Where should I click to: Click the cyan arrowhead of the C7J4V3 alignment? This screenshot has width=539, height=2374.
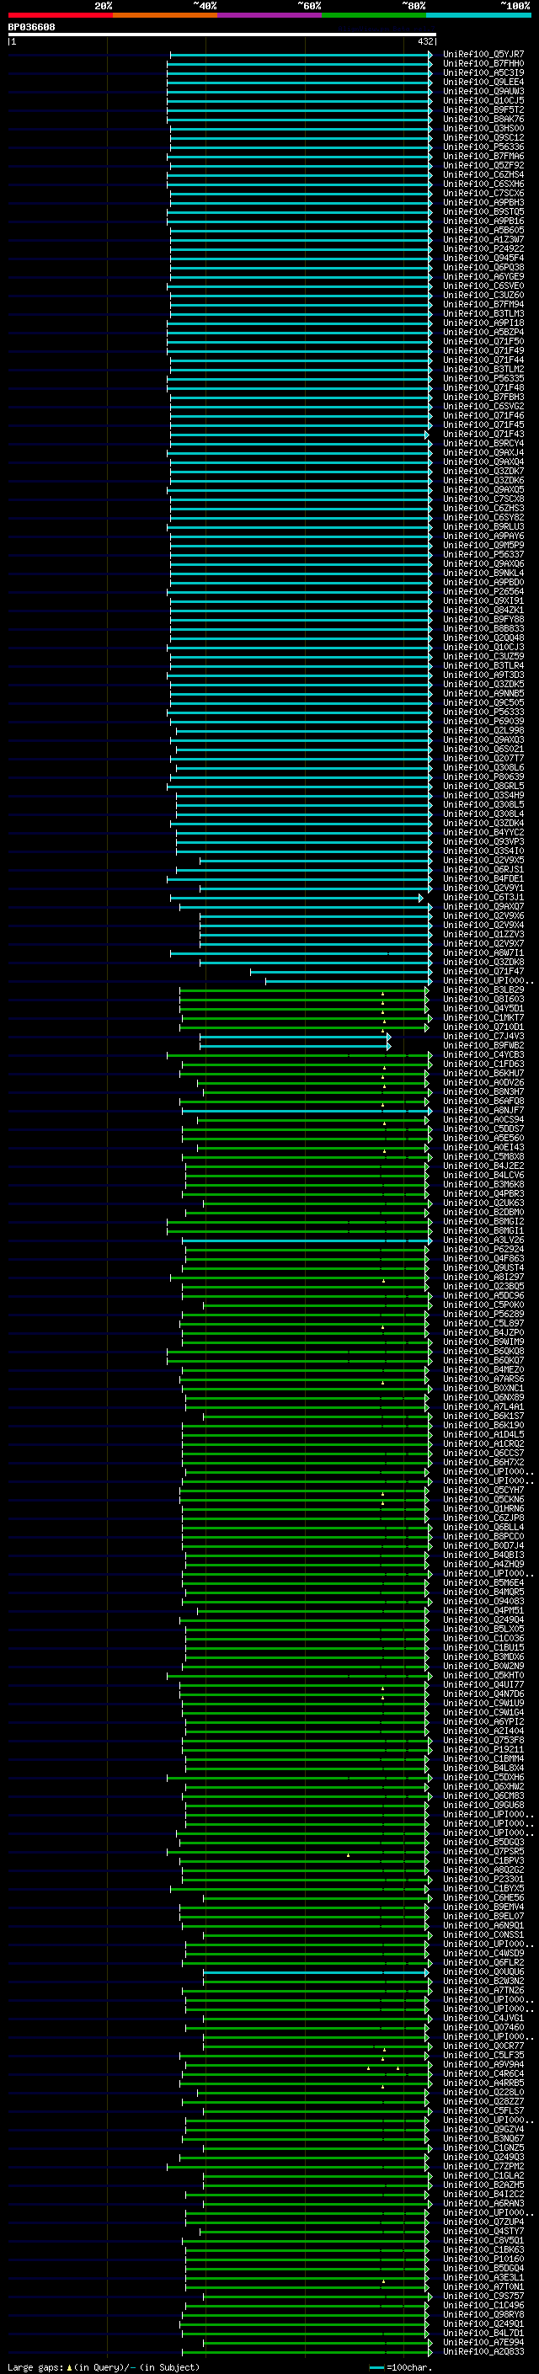(389, 1037)
